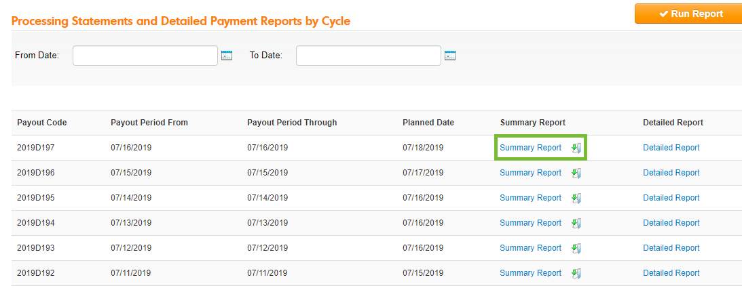
Task: Open Detailed Report link for 2019D197
Action: point(671,148)
